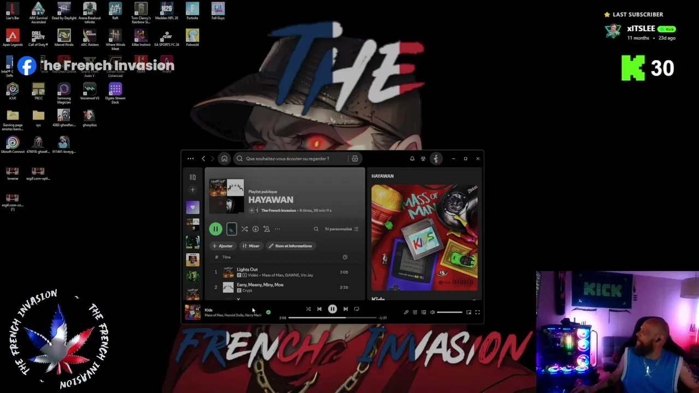Select the iCUE desktop shortcut
Screen dimensions: 699x393
click(x=13, y=92)
